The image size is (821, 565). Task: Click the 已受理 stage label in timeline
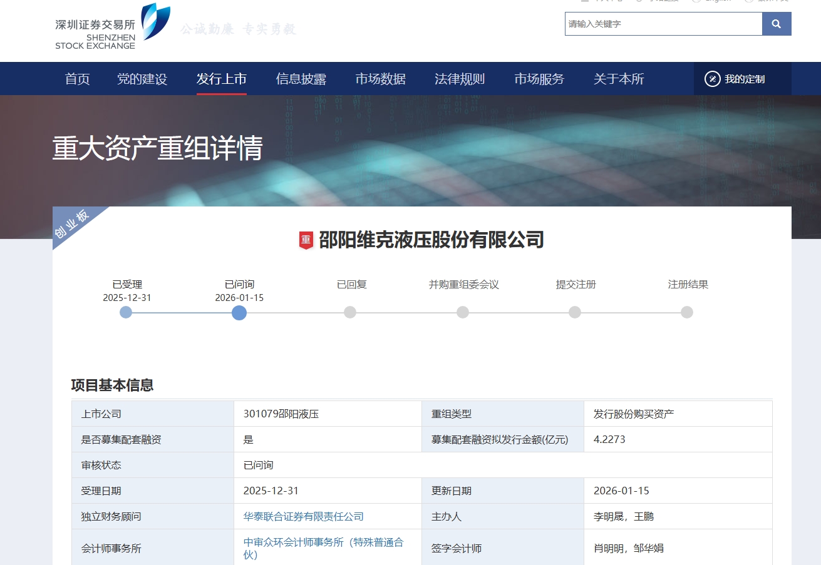point(127,285)
